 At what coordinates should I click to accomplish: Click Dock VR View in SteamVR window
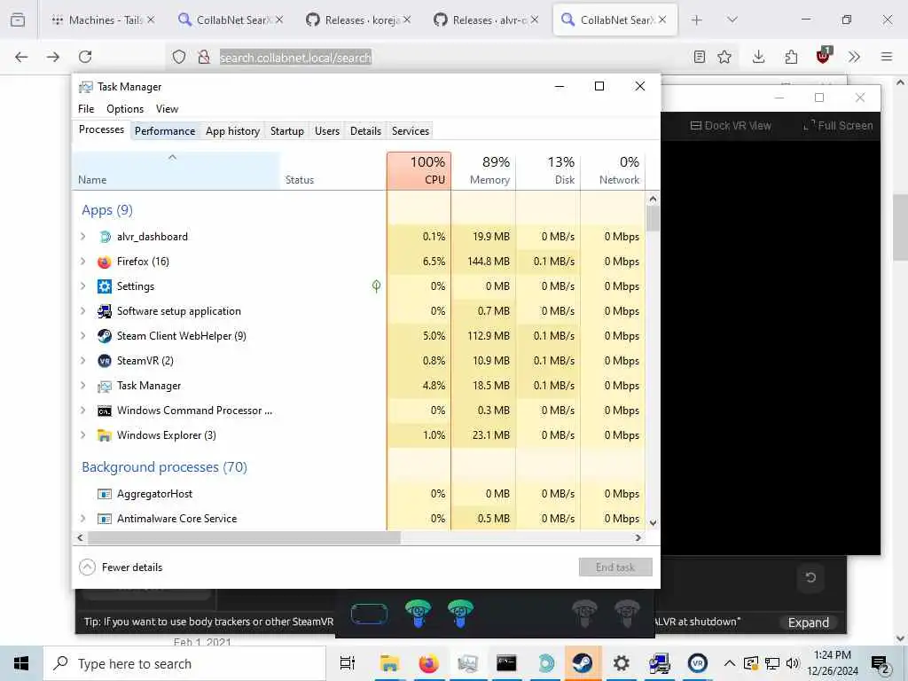[x=731, y=126]
